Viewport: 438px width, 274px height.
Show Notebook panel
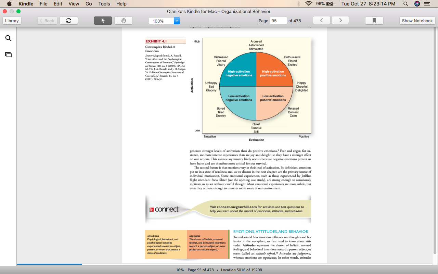417,21
